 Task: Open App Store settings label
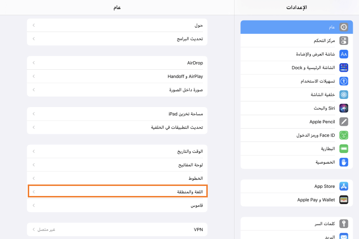pos(325,186)
